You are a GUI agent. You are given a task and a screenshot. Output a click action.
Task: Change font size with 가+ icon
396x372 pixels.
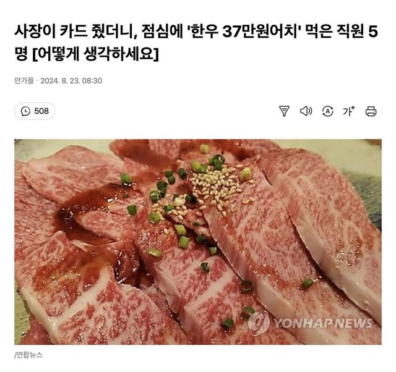click(349, 111)
